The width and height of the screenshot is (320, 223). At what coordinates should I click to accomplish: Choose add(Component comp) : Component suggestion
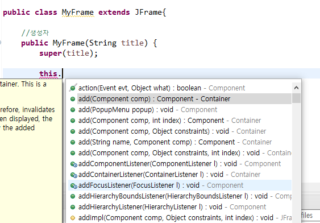tap(180, 99)
